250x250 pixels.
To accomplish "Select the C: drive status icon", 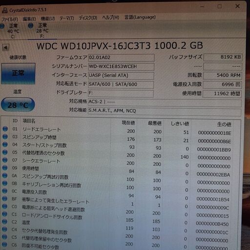I will coord(2,26).
